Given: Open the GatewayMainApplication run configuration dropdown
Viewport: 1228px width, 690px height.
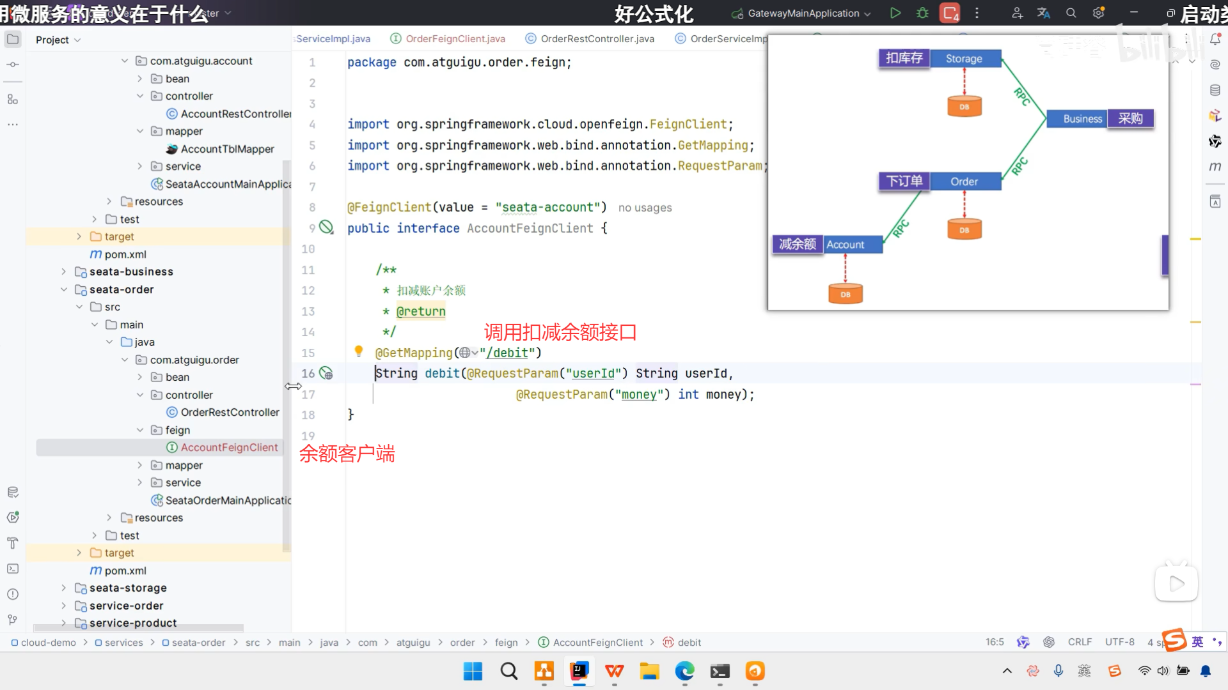Looking at the screenshot, I should pos(803,13).
